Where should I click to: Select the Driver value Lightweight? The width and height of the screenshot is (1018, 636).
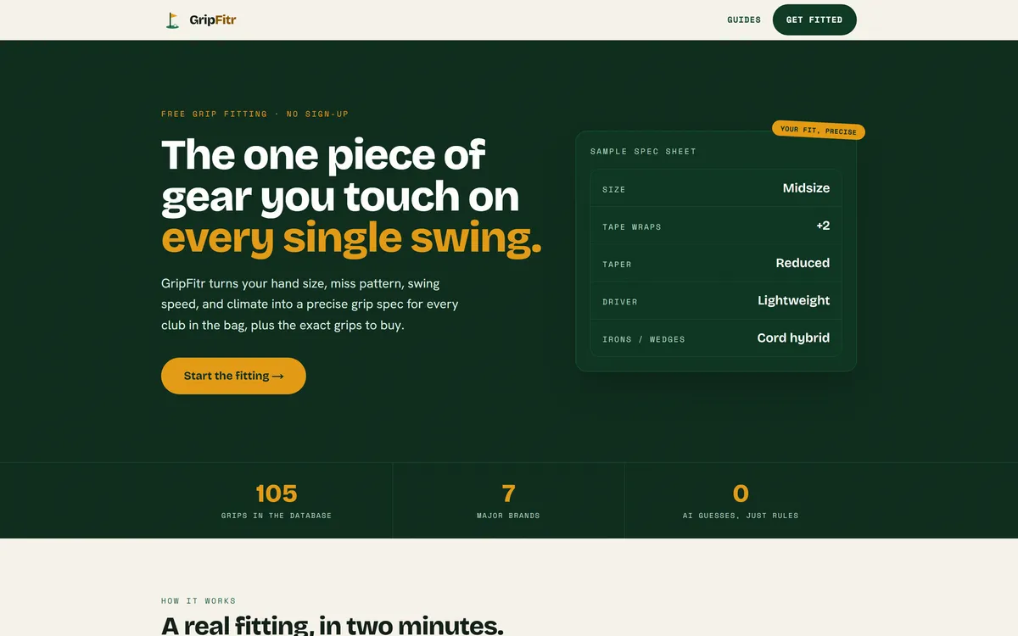pyautogui.click(x=793, y=300)
